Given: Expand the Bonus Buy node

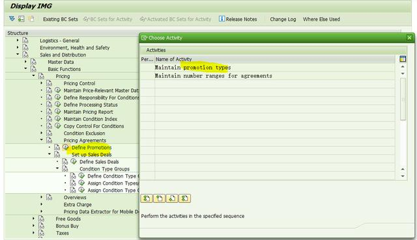Looking at the screenshot, I should pos(33,226).
